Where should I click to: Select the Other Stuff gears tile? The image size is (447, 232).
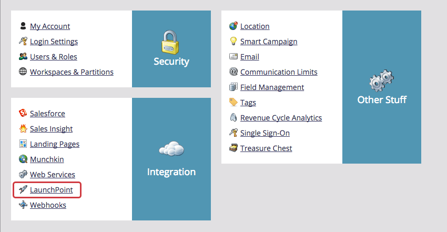point(382,87)
